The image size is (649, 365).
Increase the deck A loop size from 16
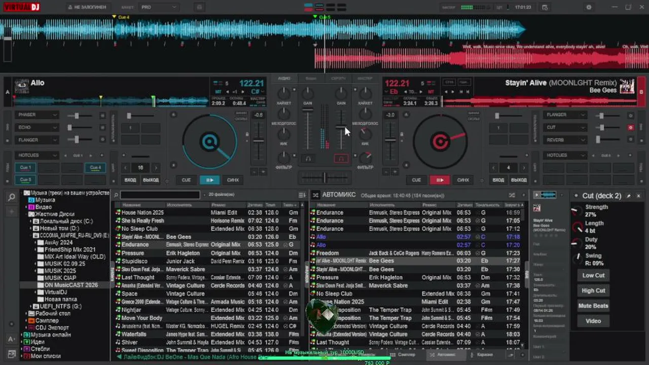coord(156,167)
